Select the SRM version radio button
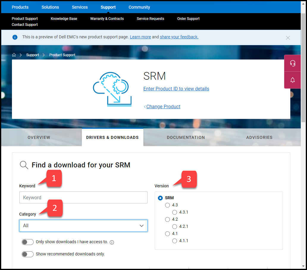This screenshot has width=307, height=270. pos(160,198)
